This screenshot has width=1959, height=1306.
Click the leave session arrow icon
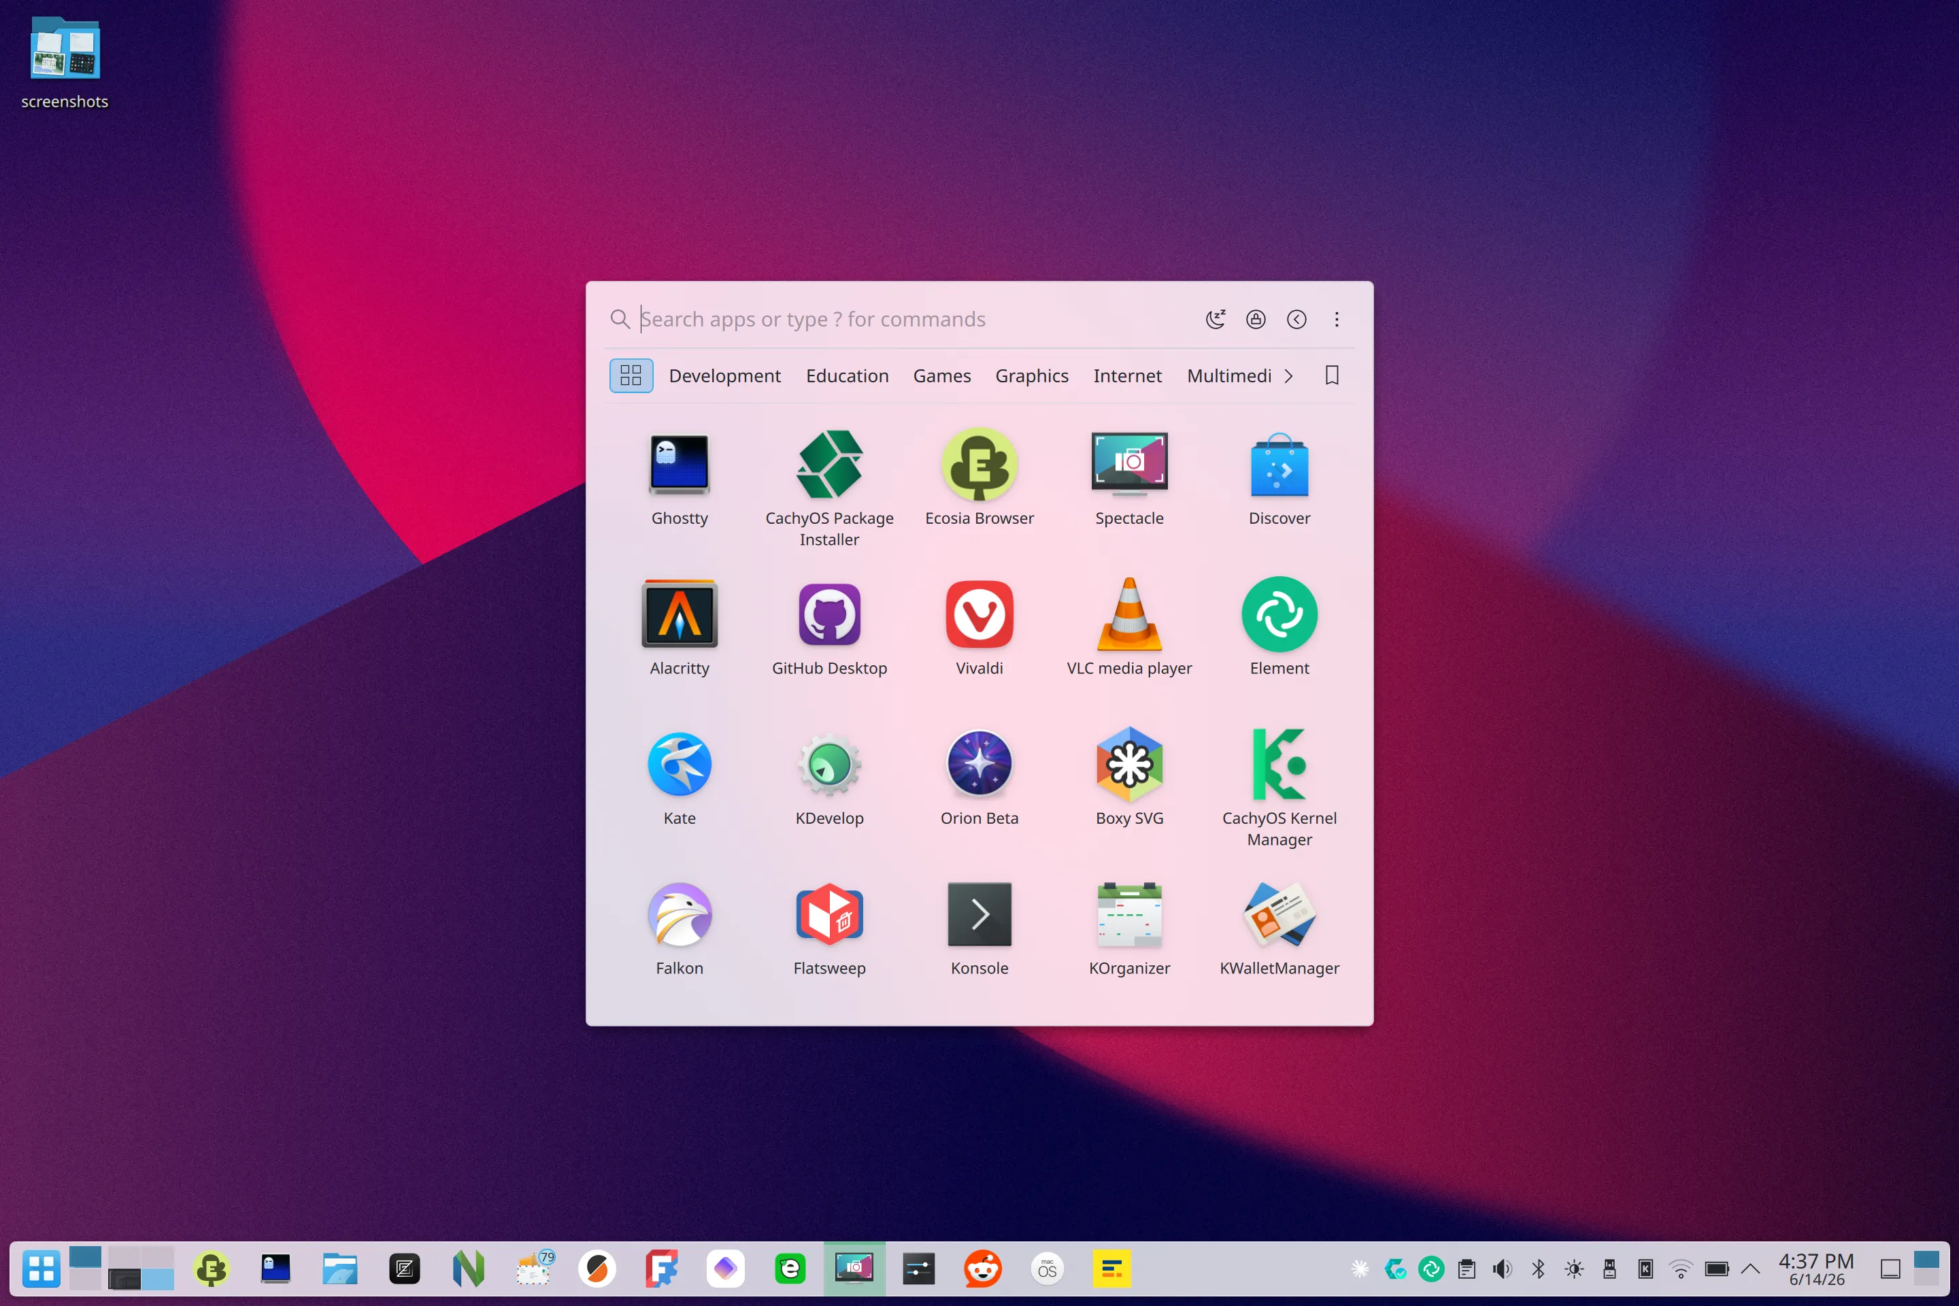coord(1296,319)
